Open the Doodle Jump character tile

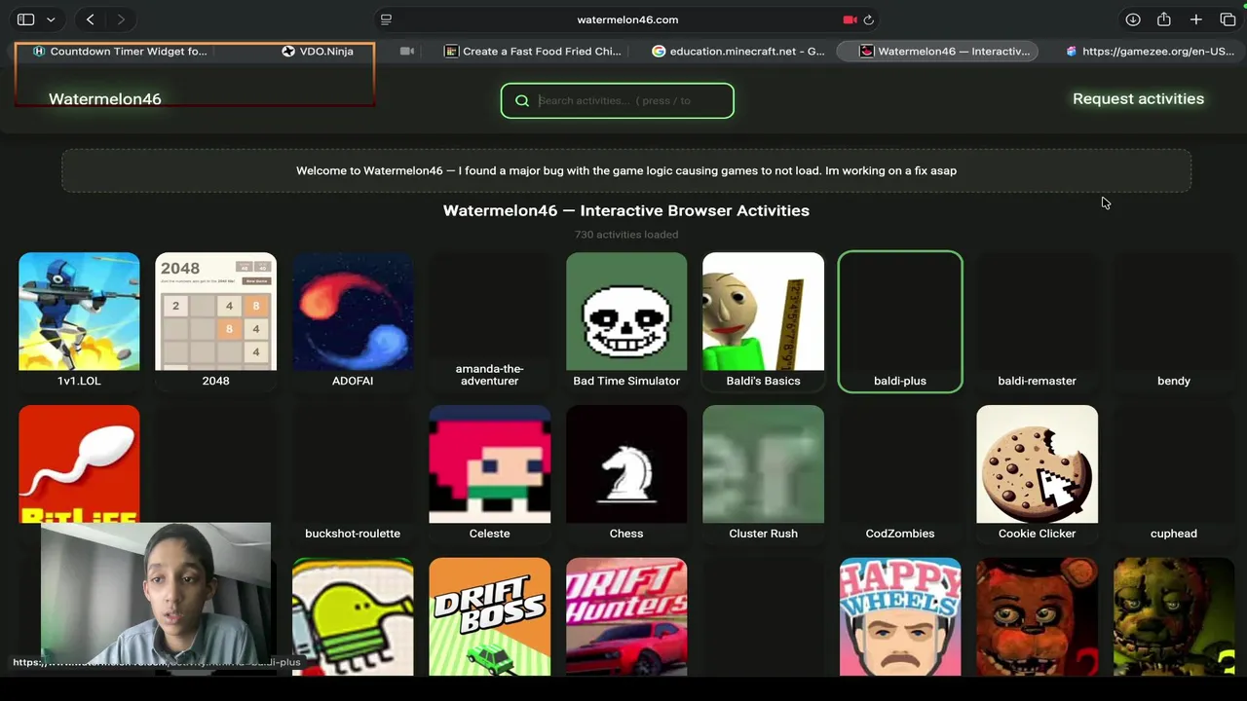(353, 617)
